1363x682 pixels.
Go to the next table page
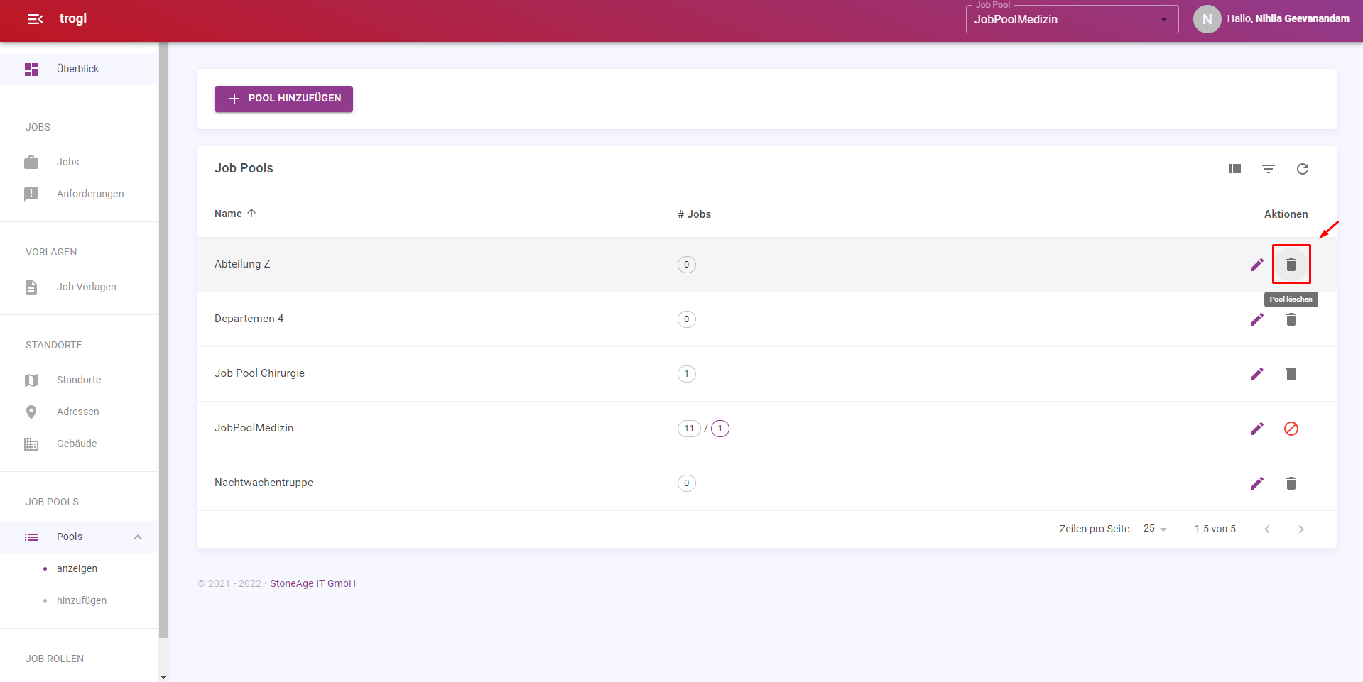click(x=1301, y=529)
